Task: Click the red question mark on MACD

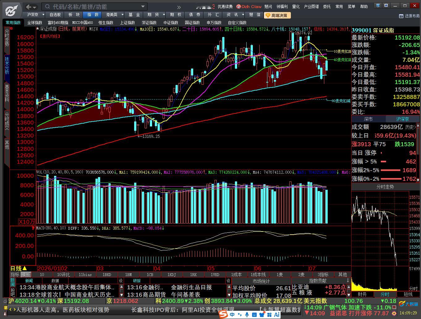Action: [x=33, y=228]
